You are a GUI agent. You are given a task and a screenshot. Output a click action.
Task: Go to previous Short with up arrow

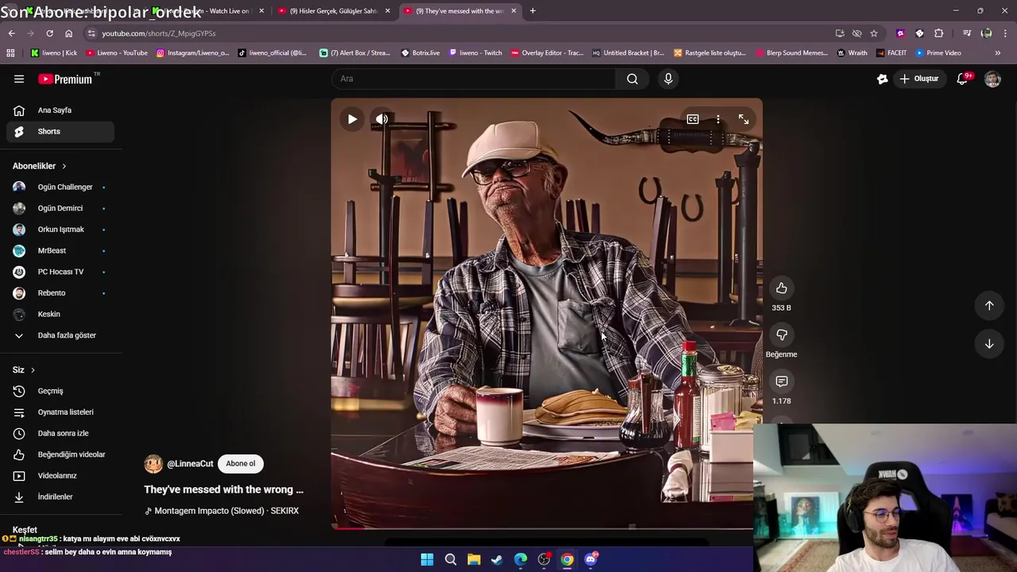989,306
